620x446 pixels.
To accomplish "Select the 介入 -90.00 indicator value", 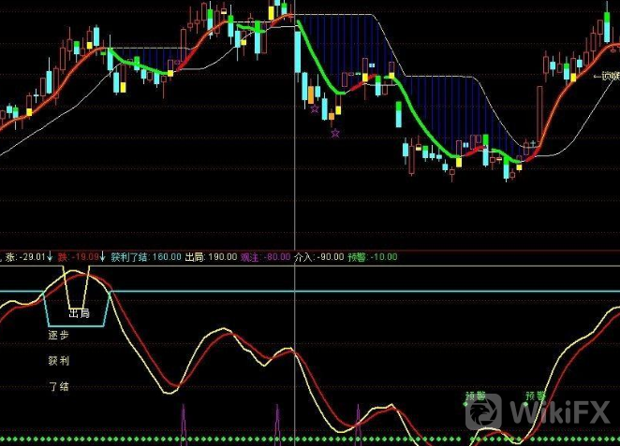I will (319, 256).
